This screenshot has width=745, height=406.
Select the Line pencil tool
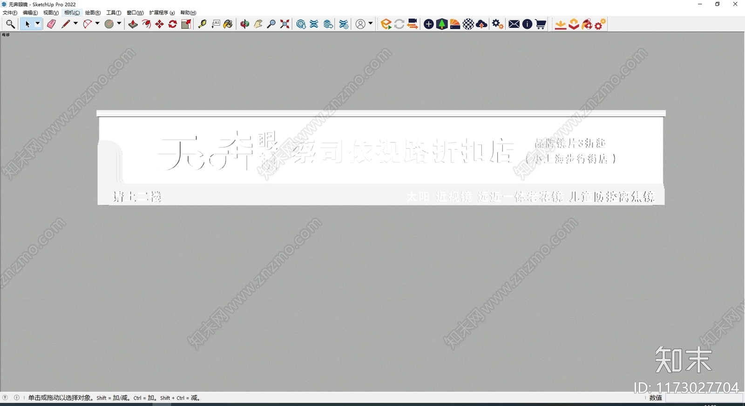pos(66,24)
